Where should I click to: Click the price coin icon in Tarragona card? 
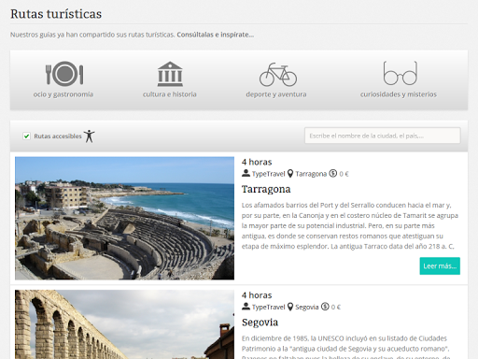pyautogui.click(x=333, y=173)
